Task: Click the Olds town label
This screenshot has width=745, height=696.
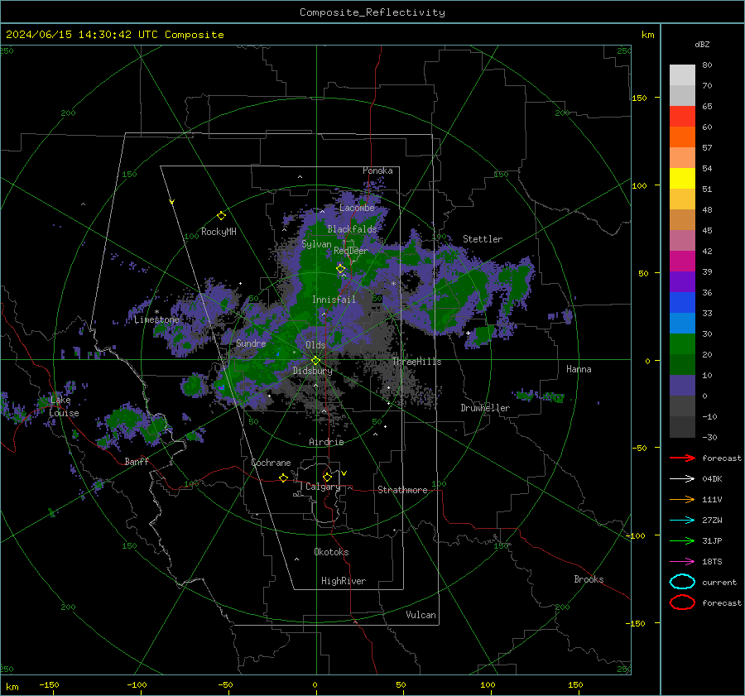Action: (x=315, y=345)
